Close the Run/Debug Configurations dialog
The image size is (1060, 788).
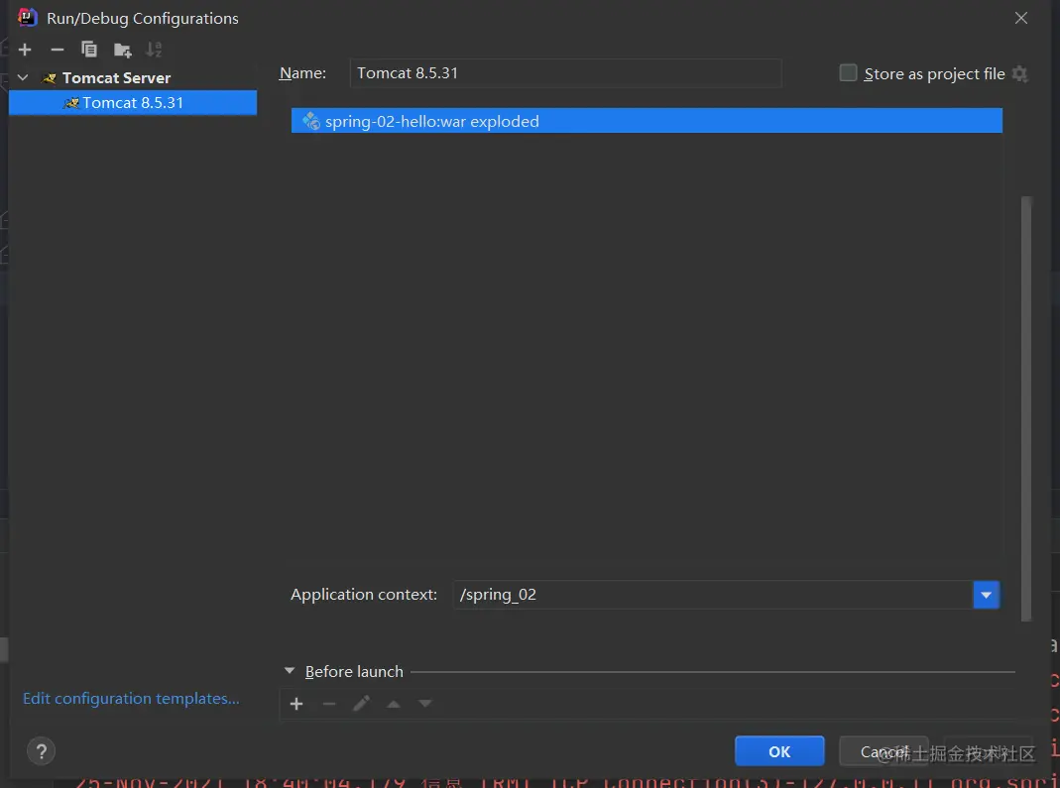point(1020,18)
